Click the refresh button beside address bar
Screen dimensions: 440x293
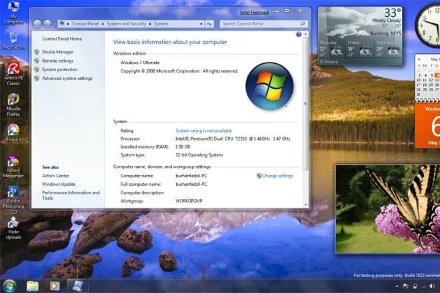tap(209, 24)
